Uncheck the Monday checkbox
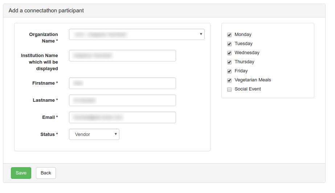The width and height of the screenshot is (335, 193). pyautogui.click(x=229, y=35)
